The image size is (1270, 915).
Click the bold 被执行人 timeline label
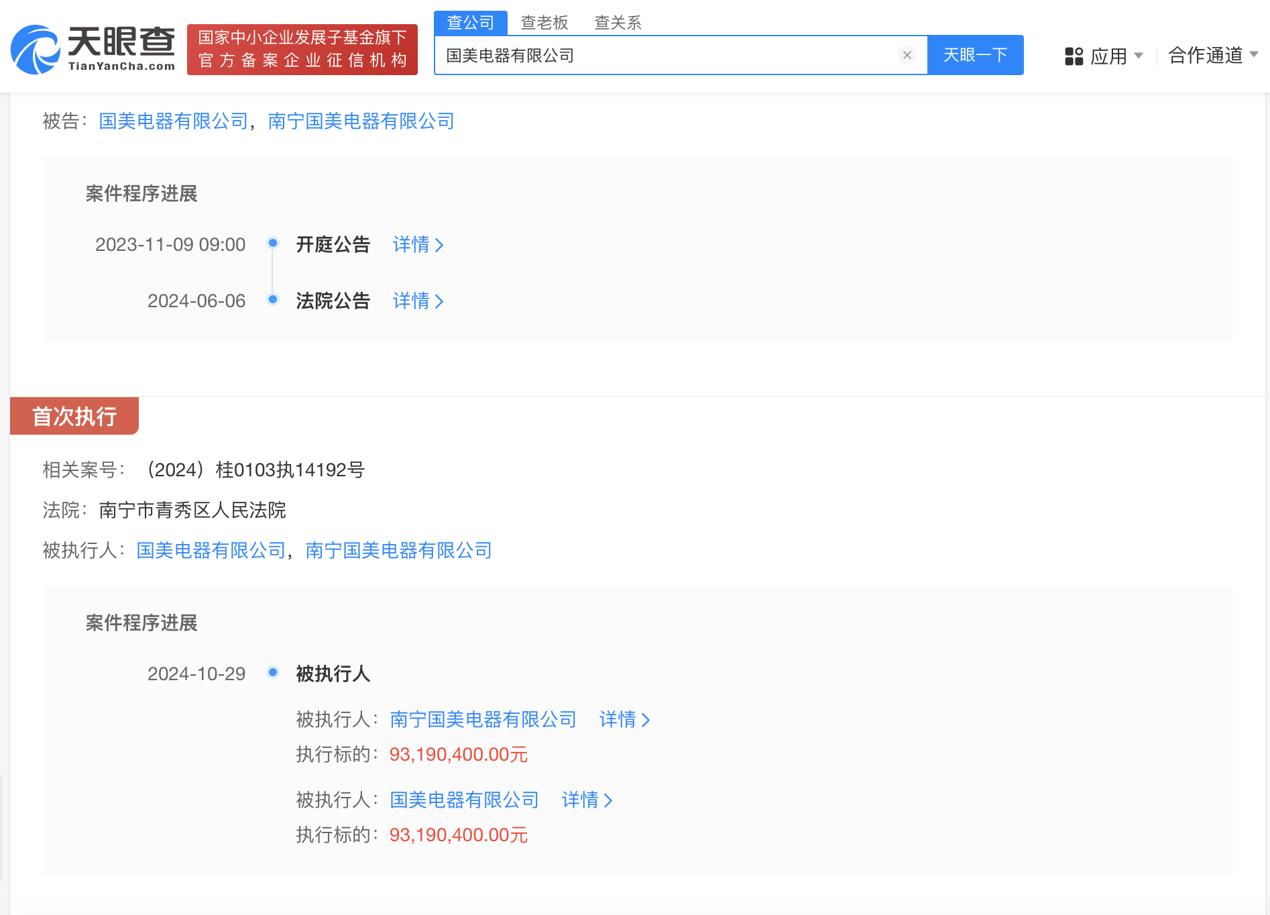pos(333,674)
